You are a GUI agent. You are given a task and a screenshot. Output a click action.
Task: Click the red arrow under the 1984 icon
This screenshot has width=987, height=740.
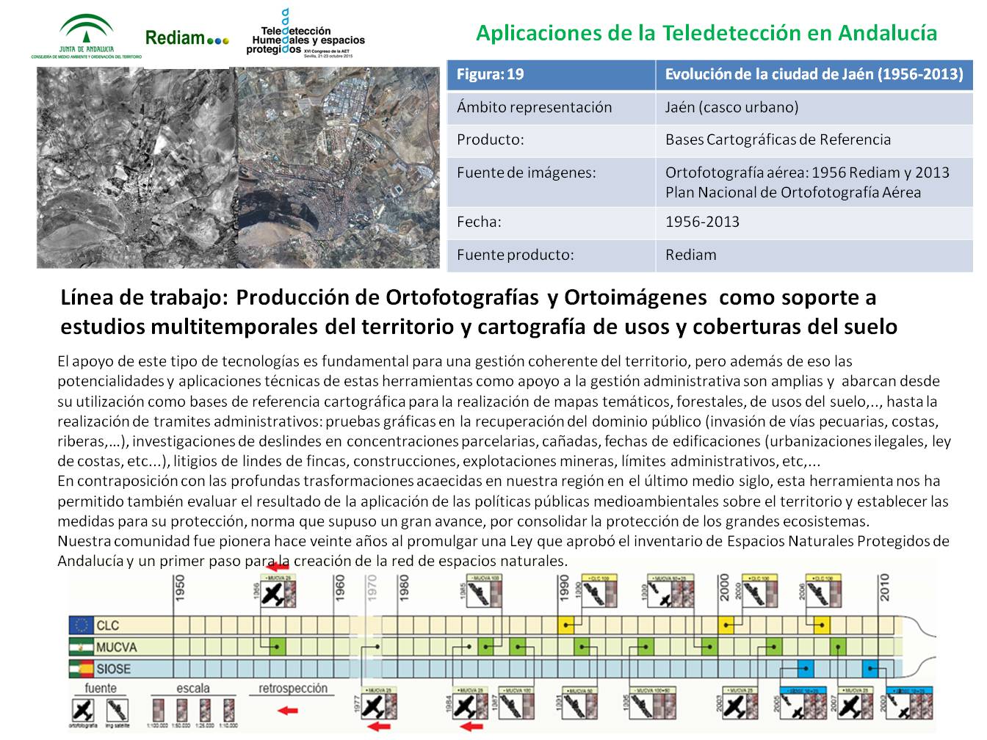click(x=471, y=727)
